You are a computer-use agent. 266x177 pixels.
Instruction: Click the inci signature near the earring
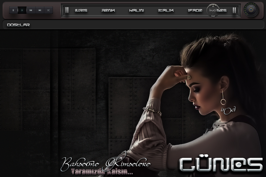228,110
